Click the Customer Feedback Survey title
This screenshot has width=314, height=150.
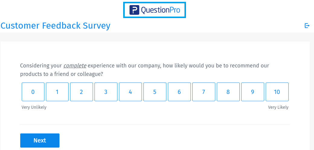[56, 26]
